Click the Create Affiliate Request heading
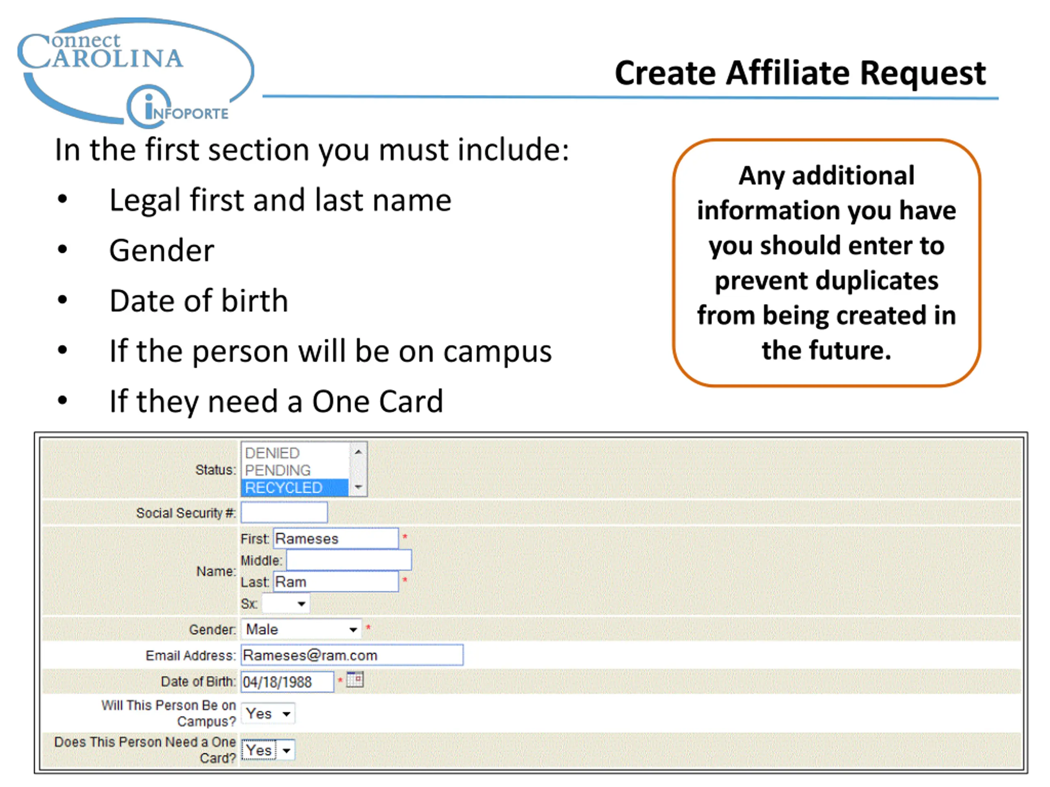 point(800,73)
